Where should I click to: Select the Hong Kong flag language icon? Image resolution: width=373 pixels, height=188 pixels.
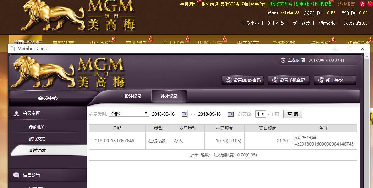(362, 4)
